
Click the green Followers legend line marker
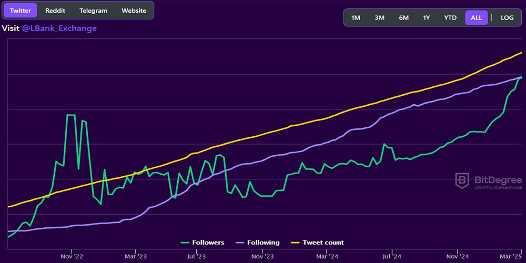point(185,242)
